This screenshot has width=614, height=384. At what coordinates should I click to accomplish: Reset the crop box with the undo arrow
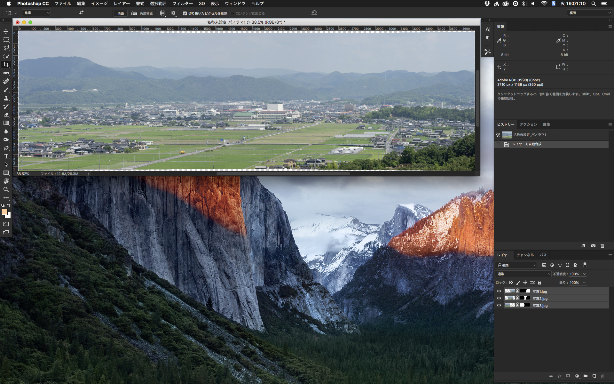click(x=314, y=12)
